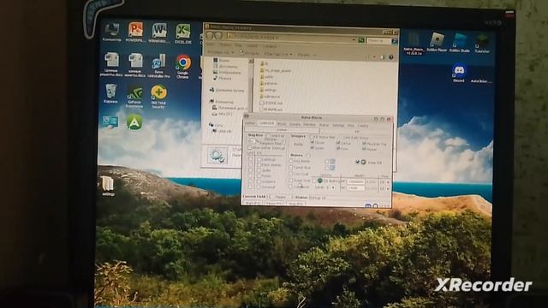The width and height of the screenshot is (548, 308).
Task: Click the Explorer search field
Action: point(378,41)
